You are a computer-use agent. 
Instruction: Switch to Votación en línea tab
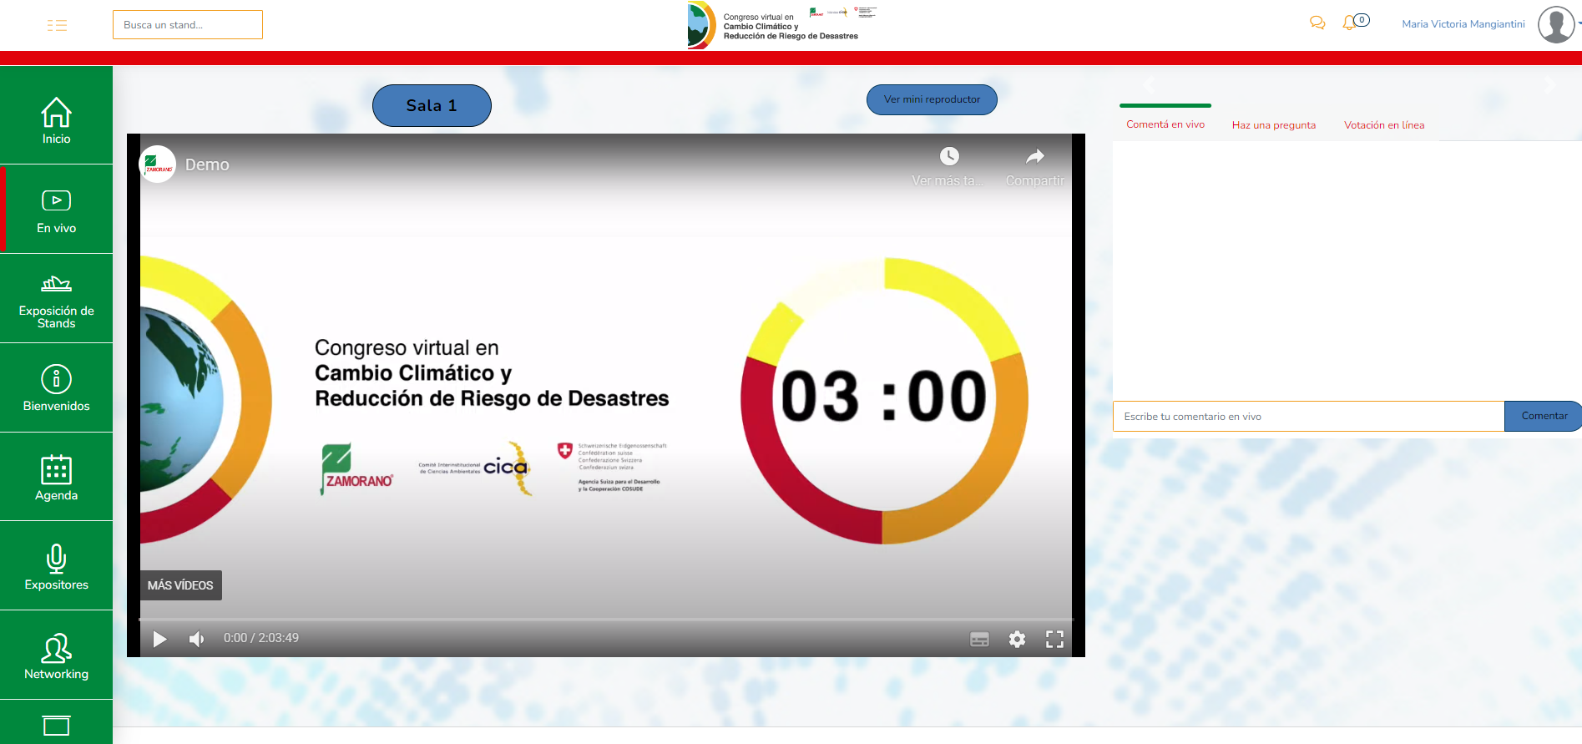1384,125
